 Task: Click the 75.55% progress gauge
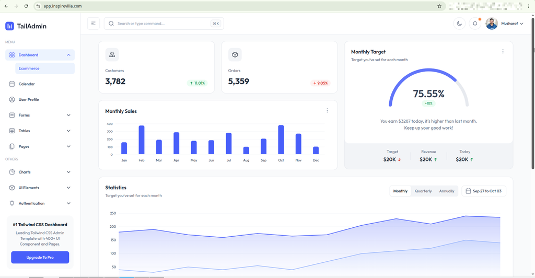point(428,88)
